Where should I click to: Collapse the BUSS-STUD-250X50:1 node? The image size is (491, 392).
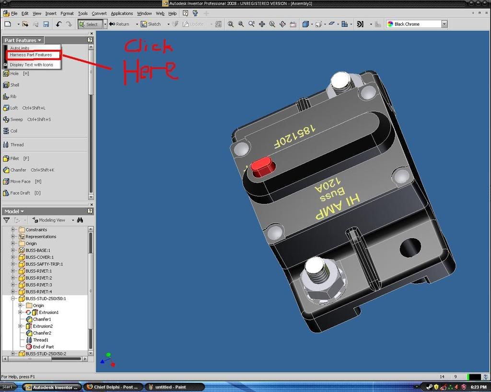coord(13,299)
